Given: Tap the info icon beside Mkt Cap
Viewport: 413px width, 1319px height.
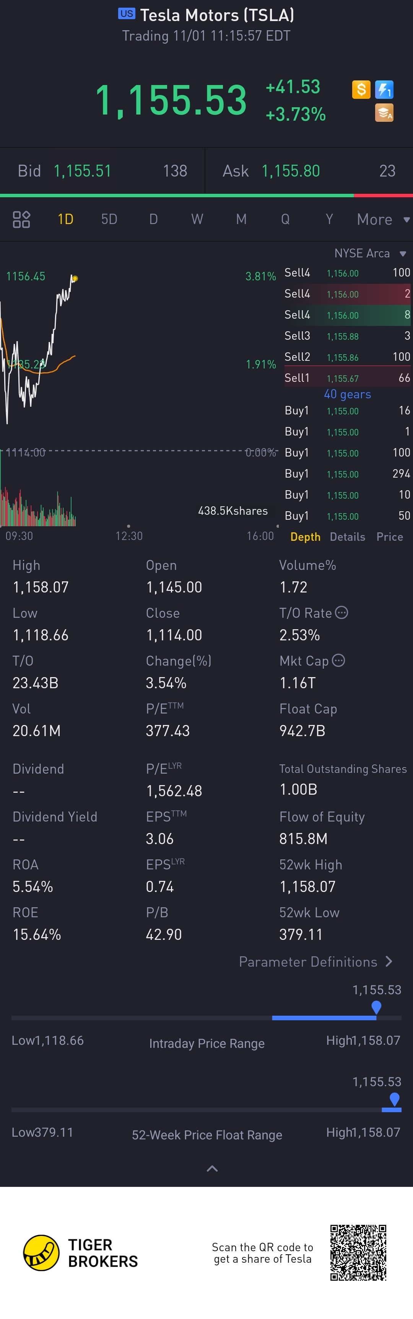Looking at the screenshot, I should tap(338, 661).
